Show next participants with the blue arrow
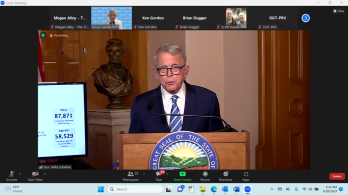This screenshot has width=348, height=195. (x=305, y=18)
